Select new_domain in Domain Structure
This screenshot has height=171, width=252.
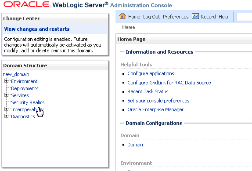16,74
